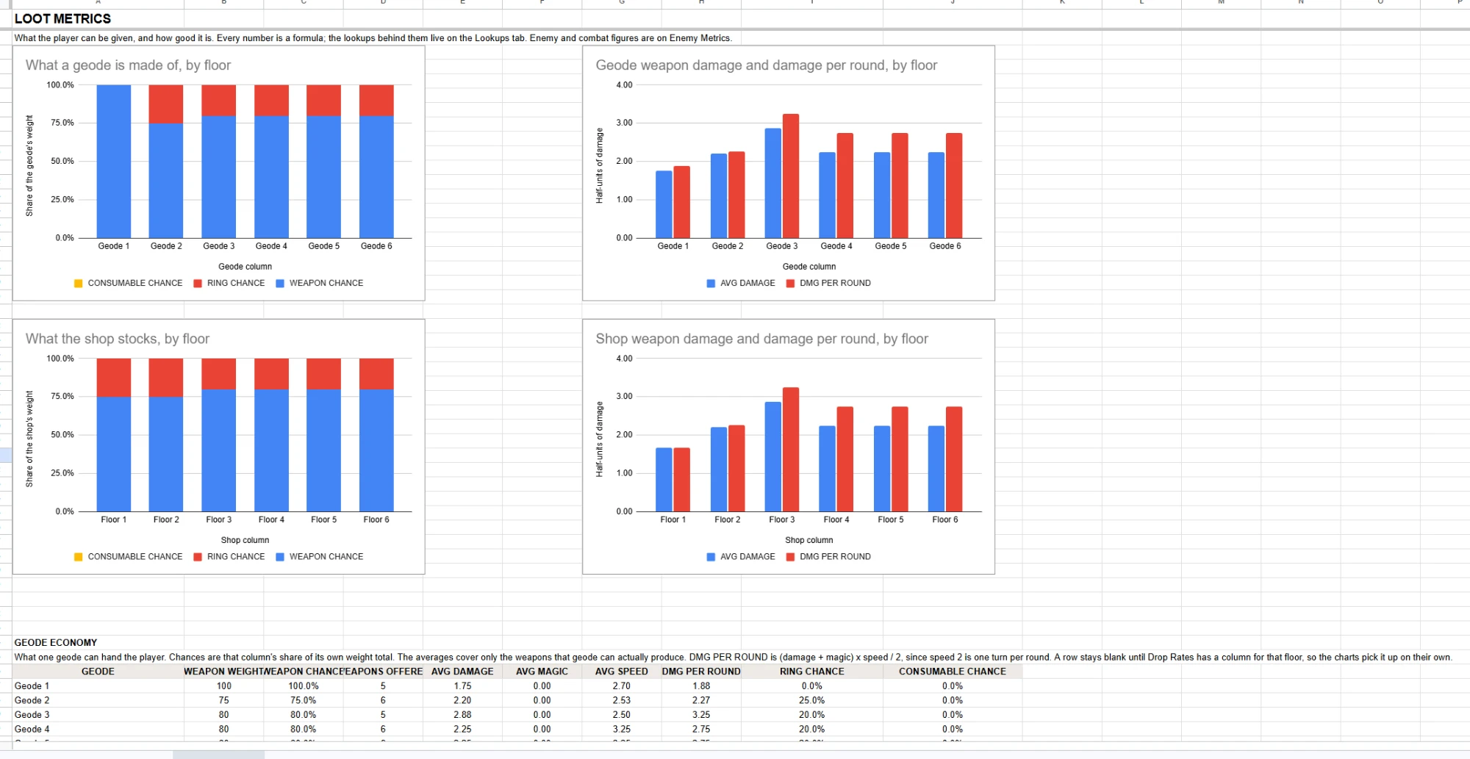Click the "What a geode is made of, by floor" chart title
The image size is (1470, 759).
[128, 65]
